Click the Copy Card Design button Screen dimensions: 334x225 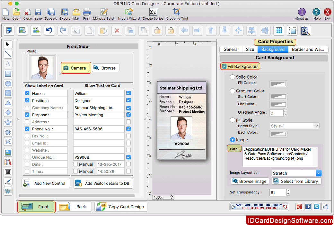pyautogui.click(x=121, y=207)
